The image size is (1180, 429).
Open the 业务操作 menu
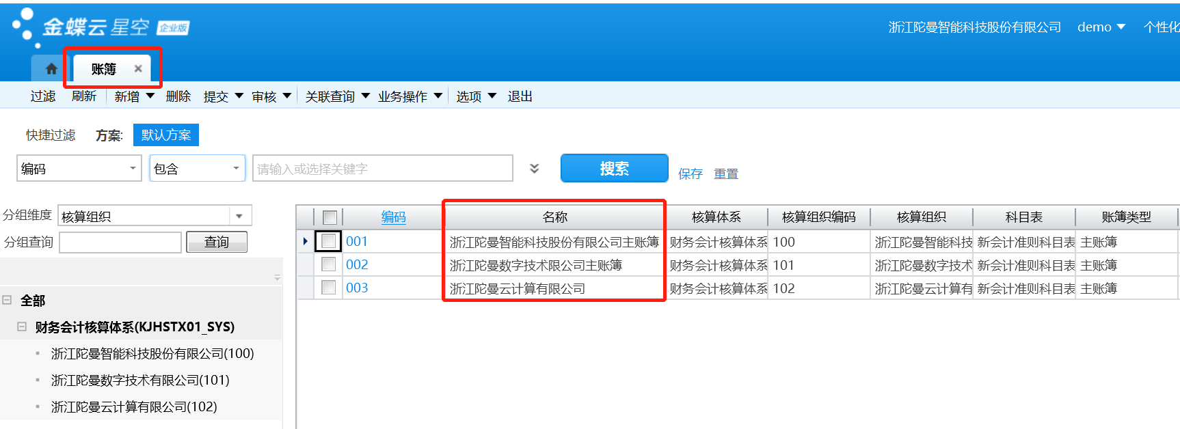pos(410,96)
